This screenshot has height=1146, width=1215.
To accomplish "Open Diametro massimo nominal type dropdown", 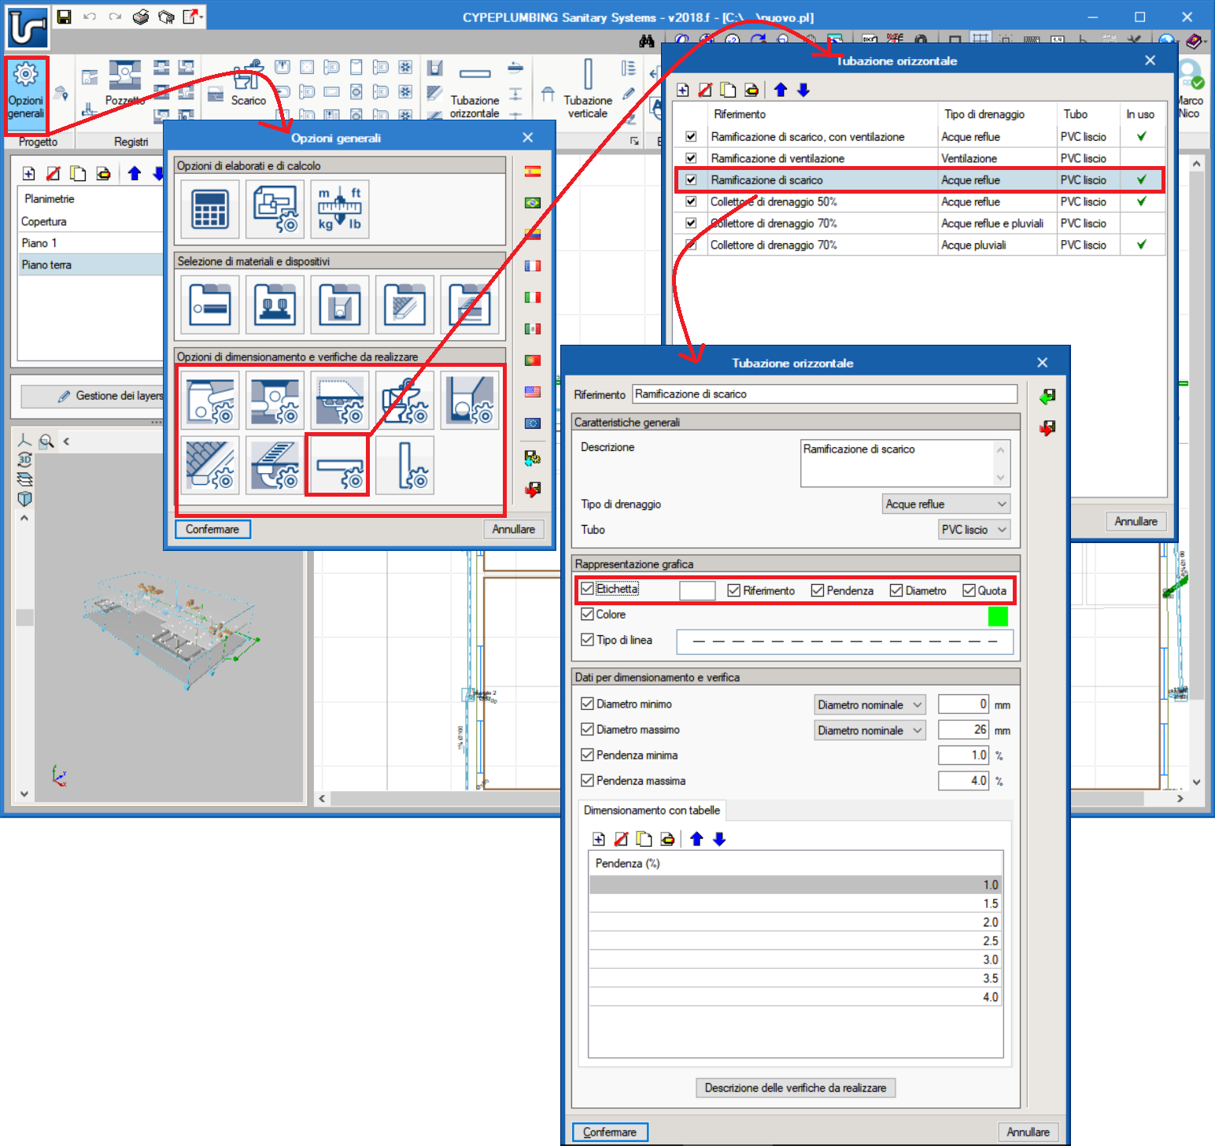I will (x=870, y=730).
